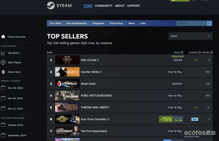Screen dimensions: 219x141
Task: Click the 643 weeks value
Action: tap(208, 72)
